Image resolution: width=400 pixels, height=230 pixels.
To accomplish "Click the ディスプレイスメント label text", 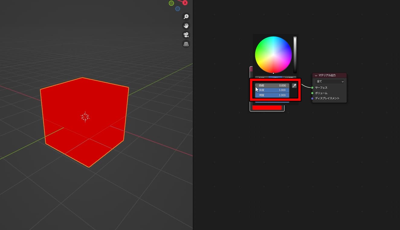I will click(327, 98).
